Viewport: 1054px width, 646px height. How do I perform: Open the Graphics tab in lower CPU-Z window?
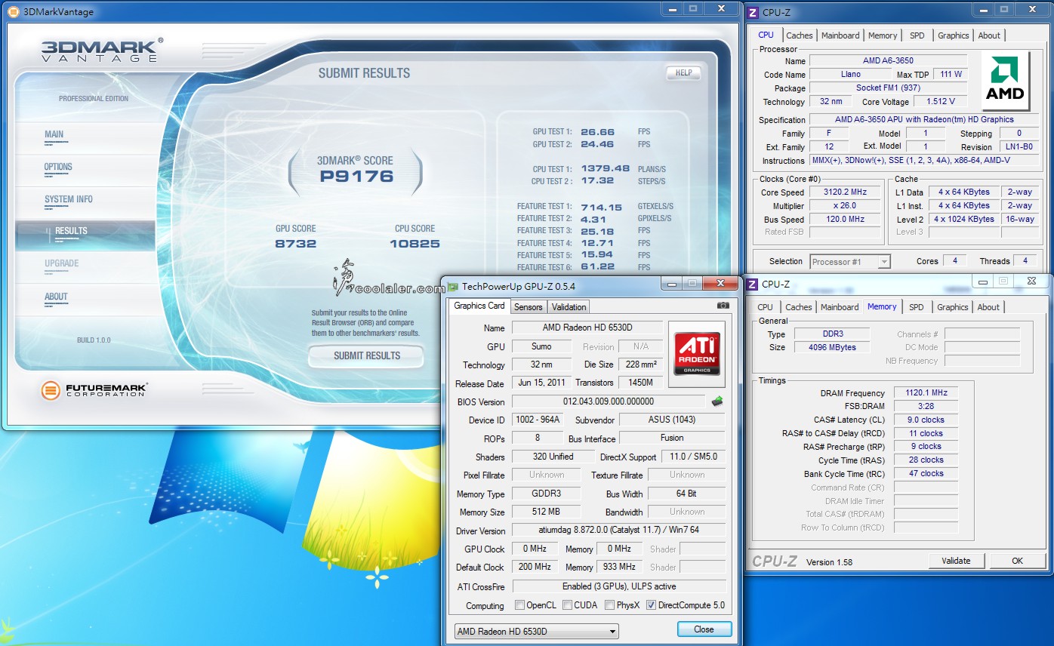953,307
